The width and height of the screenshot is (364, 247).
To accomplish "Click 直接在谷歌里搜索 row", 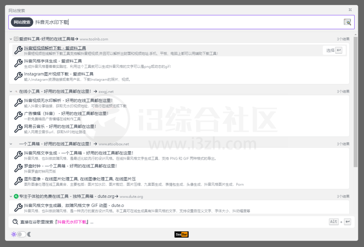I will coord(181,222).
